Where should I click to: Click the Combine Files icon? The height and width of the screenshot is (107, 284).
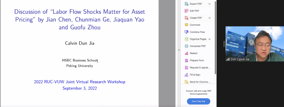[186, 32]
